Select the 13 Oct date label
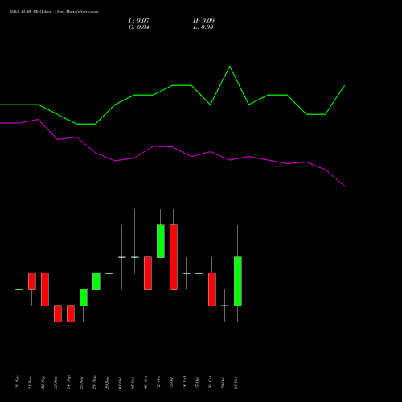This screenshot has height=402, width=402. coord(172,383)
